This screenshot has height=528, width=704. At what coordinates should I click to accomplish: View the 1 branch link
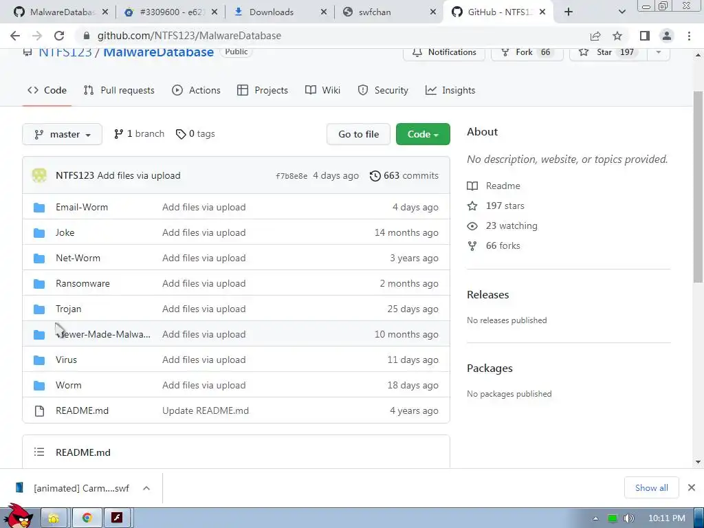click(139, 134)
